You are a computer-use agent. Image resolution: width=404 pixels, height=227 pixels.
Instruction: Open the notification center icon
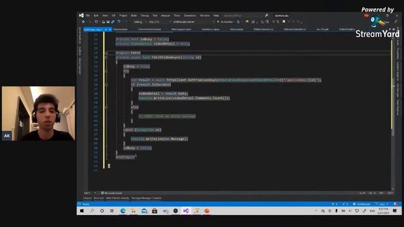pyautogui.click(x=395, y=211)
